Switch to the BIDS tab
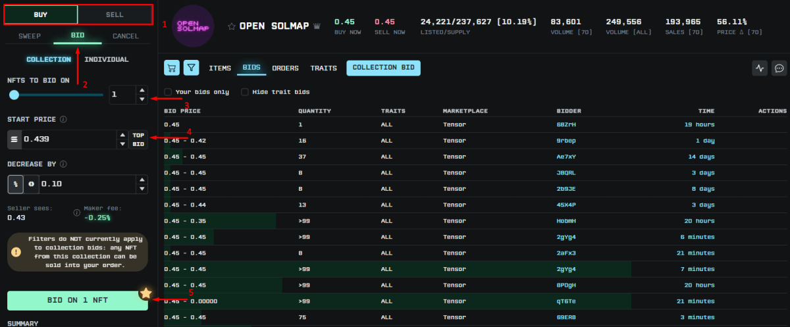Image resolution: width=790 pixels, height=327 pixels. pyautogui.click(x=251, y=68)
